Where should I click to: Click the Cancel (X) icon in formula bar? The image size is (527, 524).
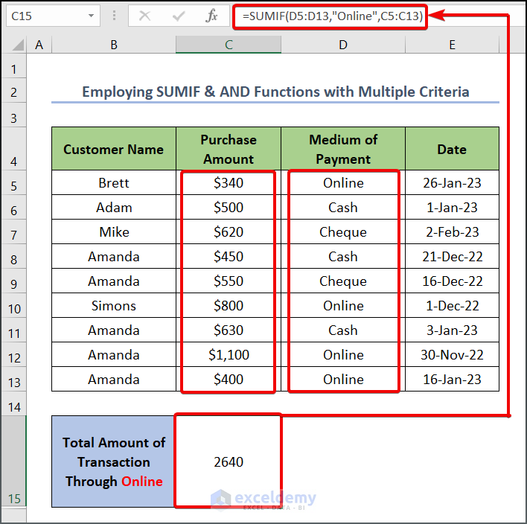(144, 16)
